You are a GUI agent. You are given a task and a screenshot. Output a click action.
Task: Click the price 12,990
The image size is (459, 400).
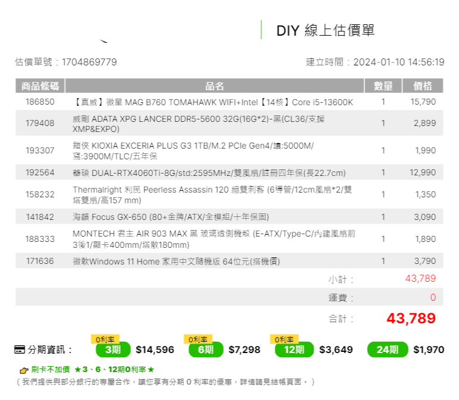point(422,172)
